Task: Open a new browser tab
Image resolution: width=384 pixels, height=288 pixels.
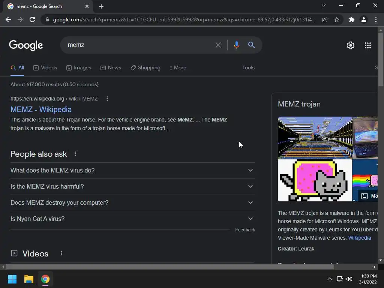Action: coord(101,6)
